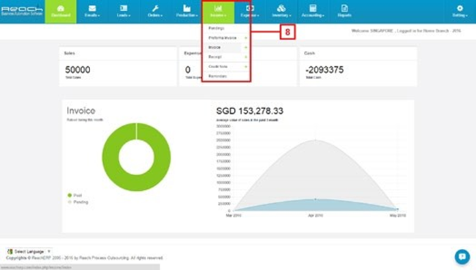
Task: Click the Reach logo
Action: coord(22,11)
